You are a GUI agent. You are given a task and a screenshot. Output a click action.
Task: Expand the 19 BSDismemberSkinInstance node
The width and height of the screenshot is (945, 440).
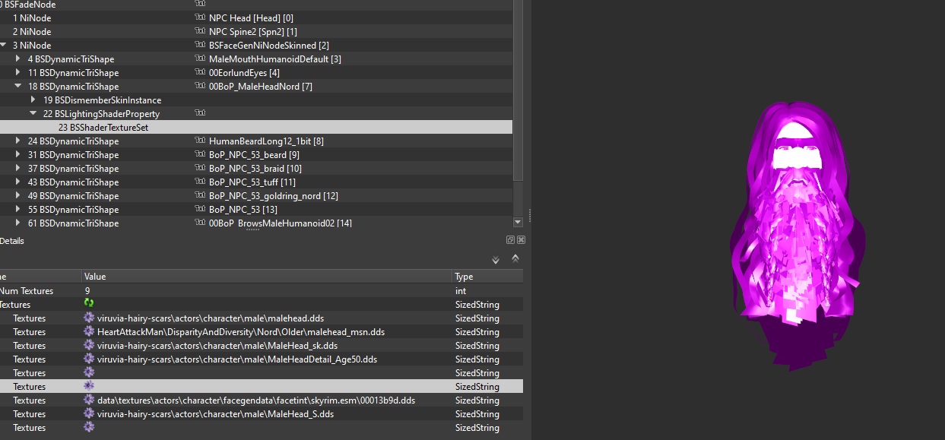(33, 100)
